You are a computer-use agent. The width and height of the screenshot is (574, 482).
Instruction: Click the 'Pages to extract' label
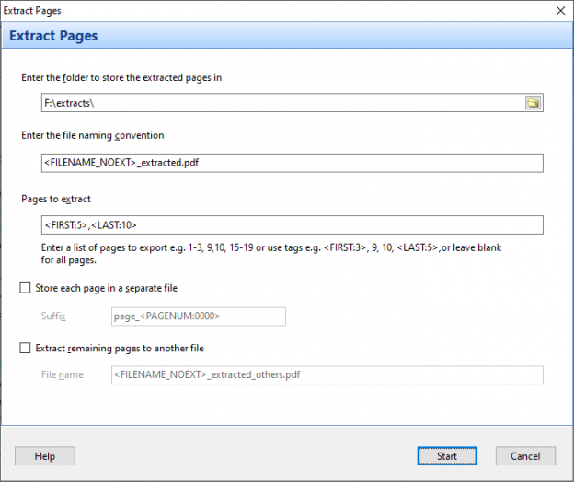[56, 199]
